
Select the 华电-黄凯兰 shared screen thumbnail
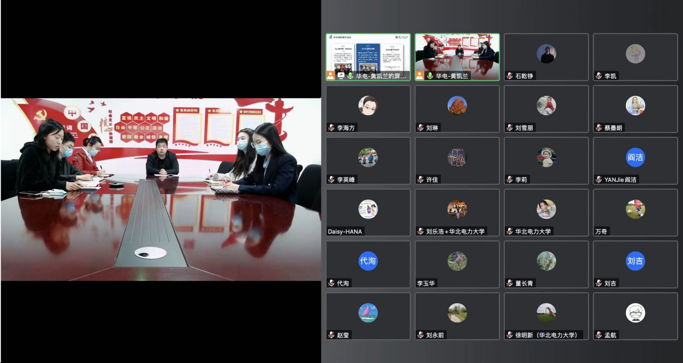coord(368,53)
